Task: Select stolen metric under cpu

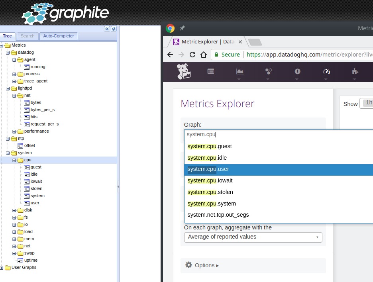Action: click(36, 188)
